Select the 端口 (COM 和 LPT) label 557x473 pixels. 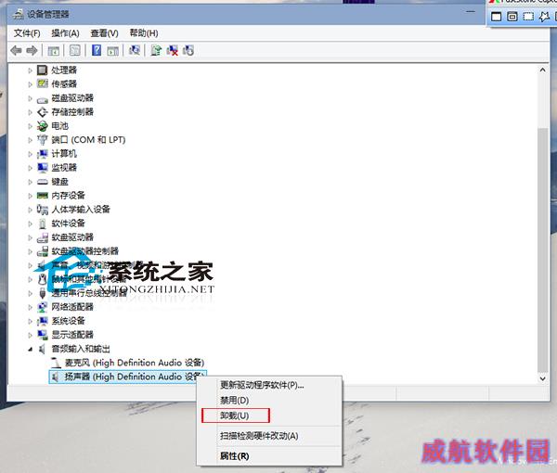(88, 140)
